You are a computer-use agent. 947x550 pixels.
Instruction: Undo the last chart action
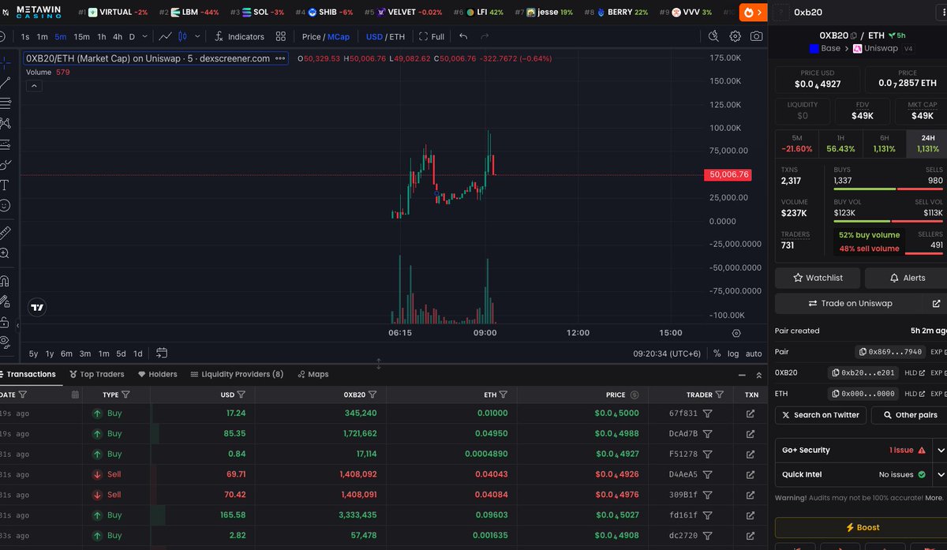[463, 36]
